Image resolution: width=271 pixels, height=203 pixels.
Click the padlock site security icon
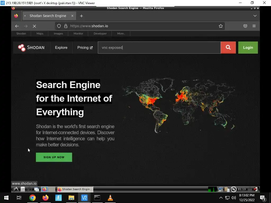point(66,26)
